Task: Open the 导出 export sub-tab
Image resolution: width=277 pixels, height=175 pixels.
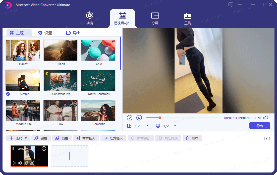Action: click(73, 33)
